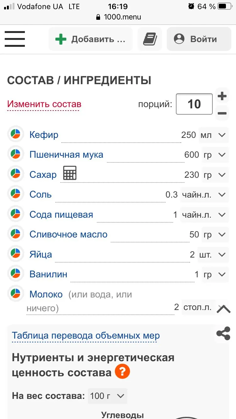Screen dimensions: 236x419
Task: Tap the Добавить button
Action: 91,39
